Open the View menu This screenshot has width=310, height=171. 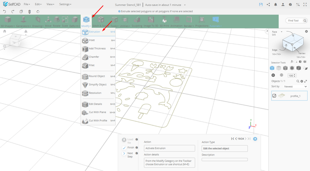pyautogui.click(x=50, y=4)
